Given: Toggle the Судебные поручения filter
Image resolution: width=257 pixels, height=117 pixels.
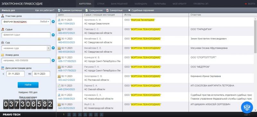Looking at the screenshot, I should pyautogui.click(x=141, y=10).
